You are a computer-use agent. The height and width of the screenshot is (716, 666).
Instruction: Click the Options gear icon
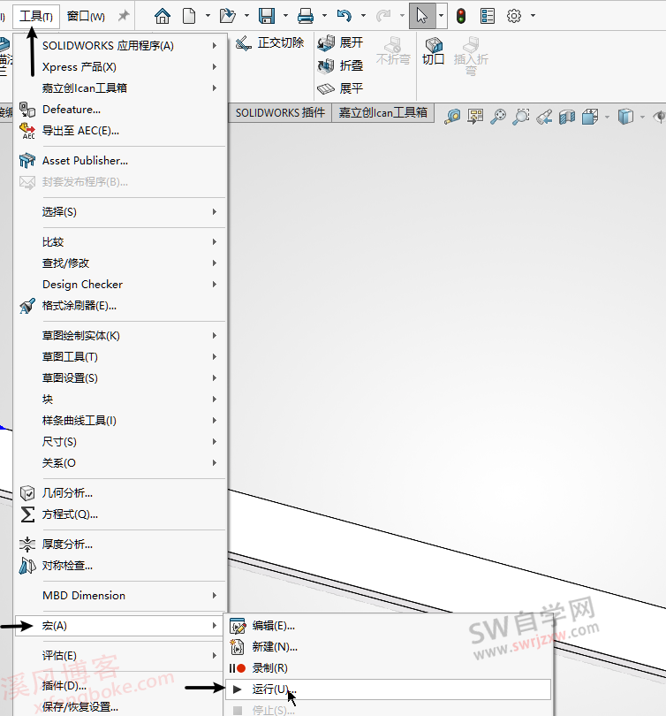point(514,16)
